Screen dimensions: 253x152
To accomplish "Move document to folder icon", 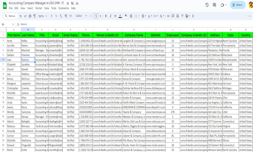I will point(73,3).
